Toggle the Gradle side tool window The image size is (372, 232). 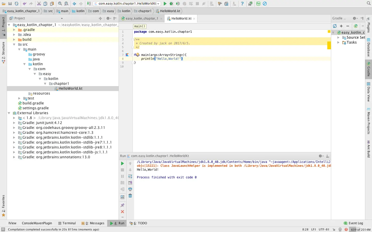pos(368,69)
